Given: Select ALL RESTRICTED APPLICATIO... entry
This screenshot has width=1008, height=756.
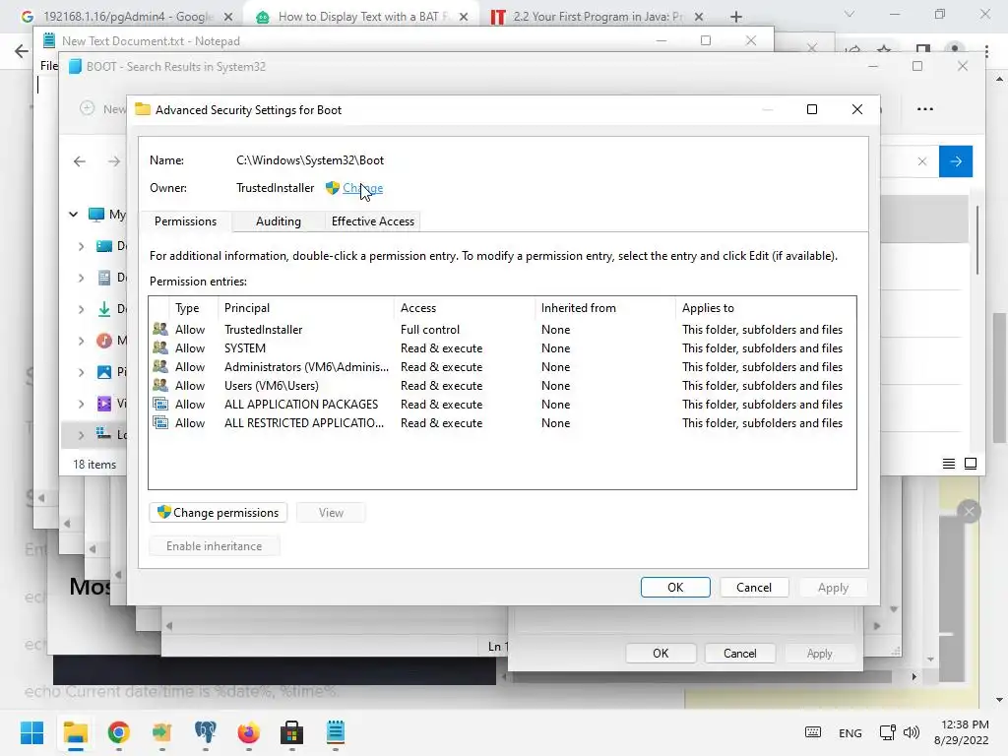Looking at the screenshot, I should [502, 422].
